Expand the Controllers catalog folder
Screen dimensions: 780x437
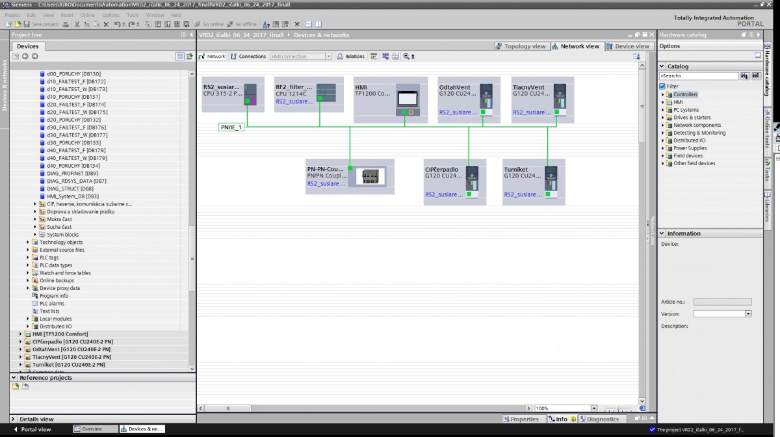coord(663,94)
